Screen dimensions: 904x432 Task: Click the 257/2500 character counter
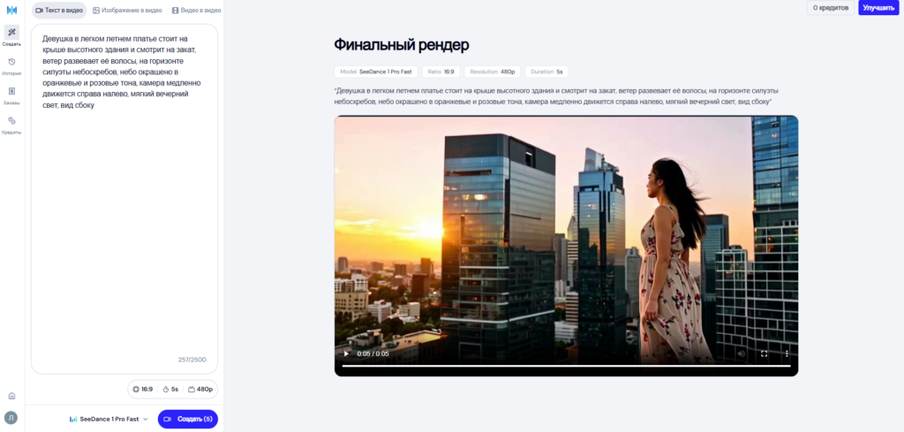point(192,360)
